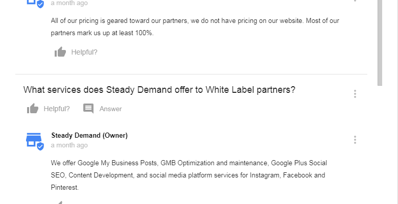This screenshot has width=398, height=204.
Task: Click the 'Answer' link under the question
Action: point(110,109)
